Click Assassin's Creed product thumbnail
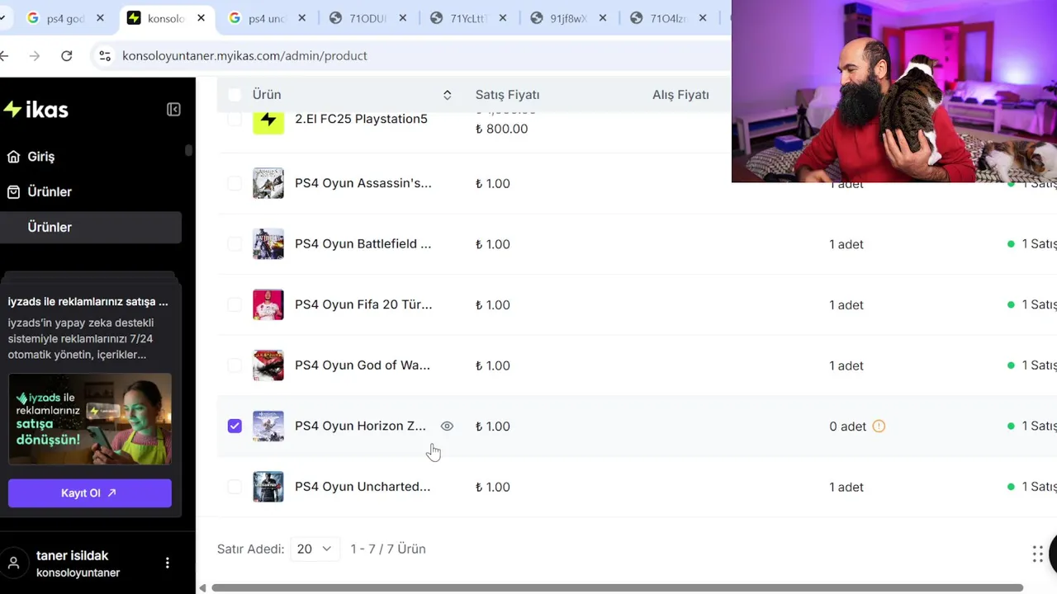 click(268, 183)
